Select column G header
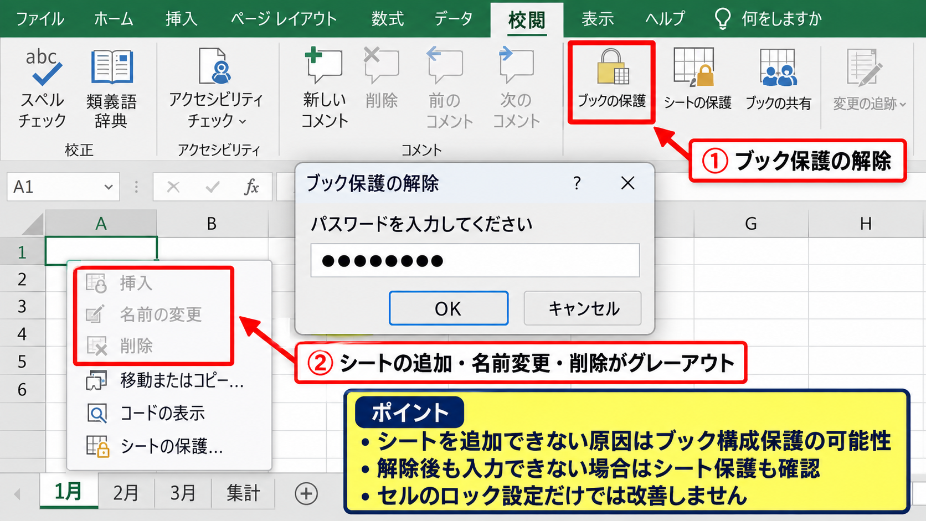The width and height of the screenshot is (926, 521). [x=751, y=224]
